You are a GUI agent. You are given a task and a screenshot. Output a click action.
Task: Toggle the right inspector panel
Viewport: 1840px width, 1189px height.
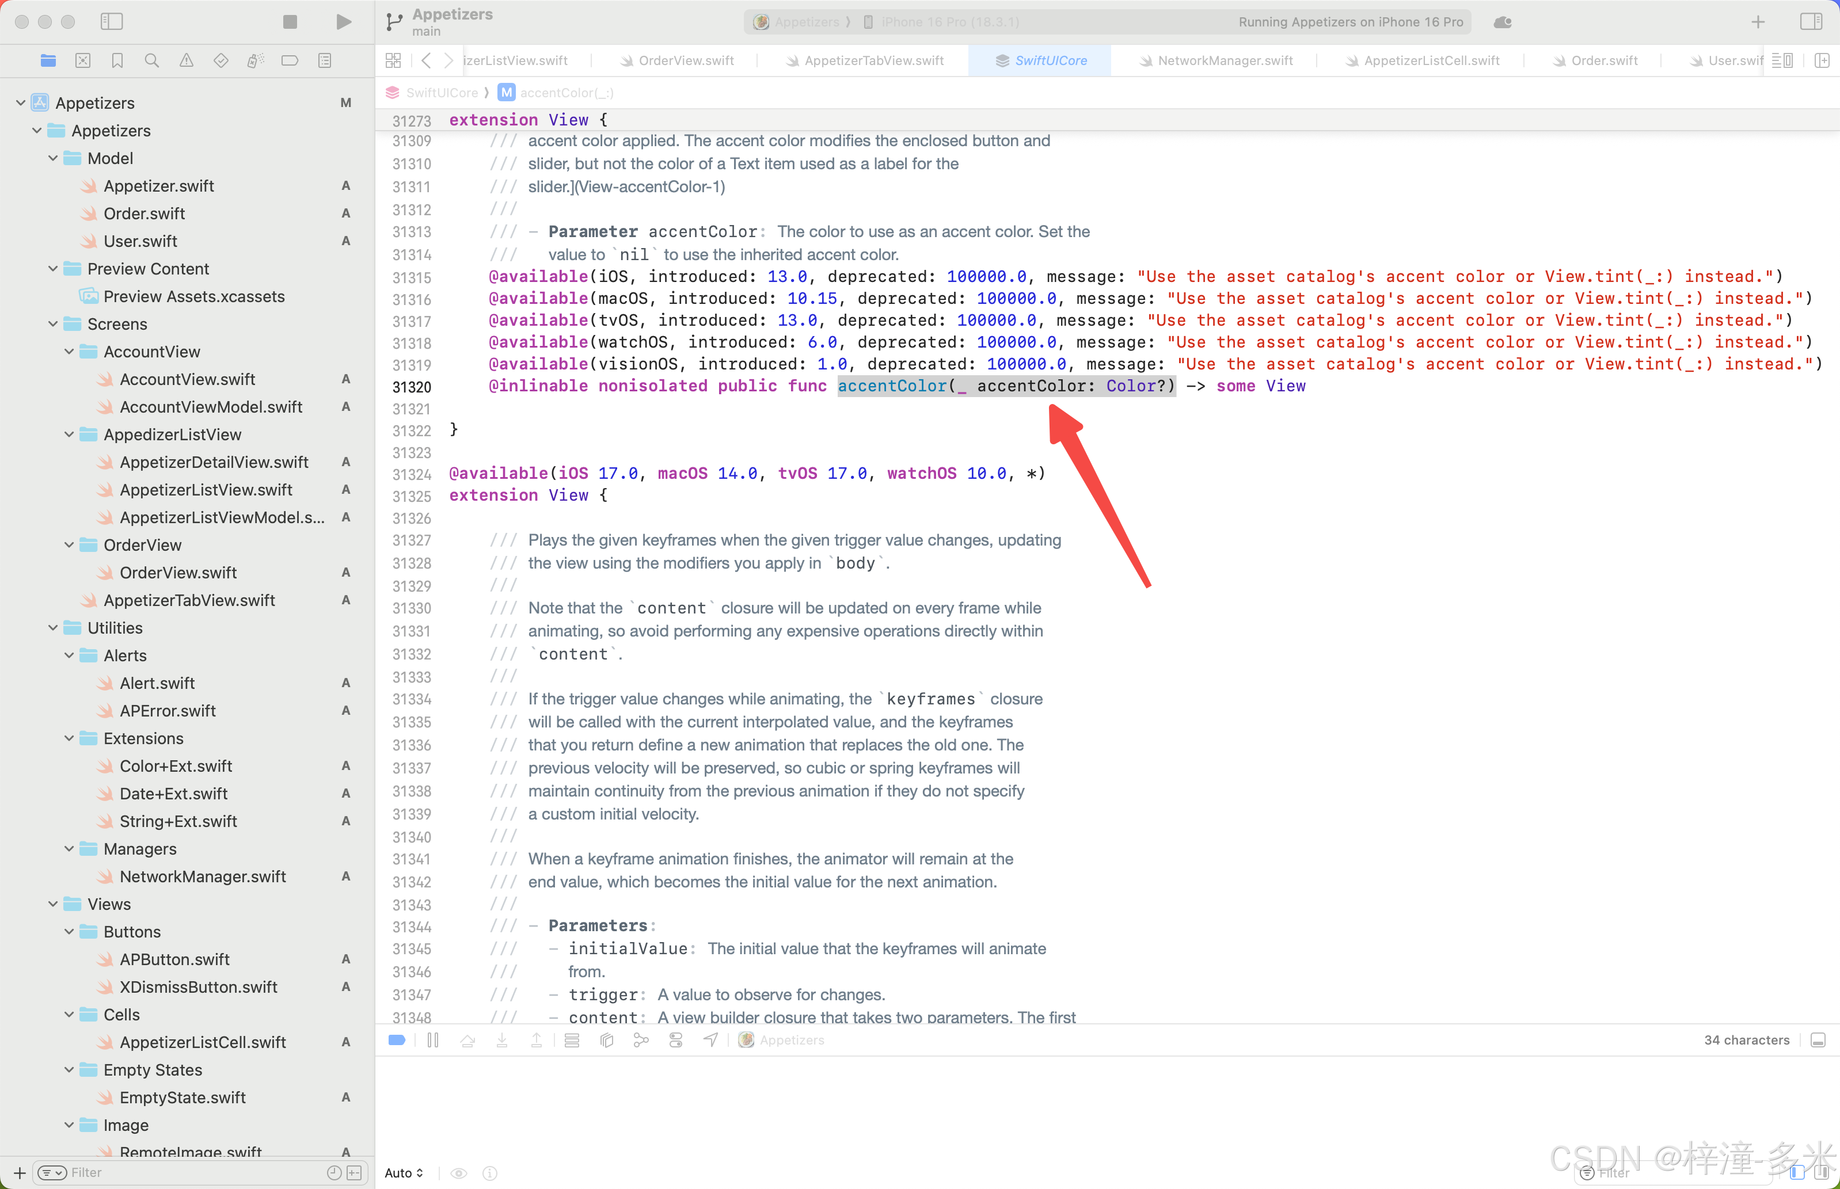[x=1811, y=22]
